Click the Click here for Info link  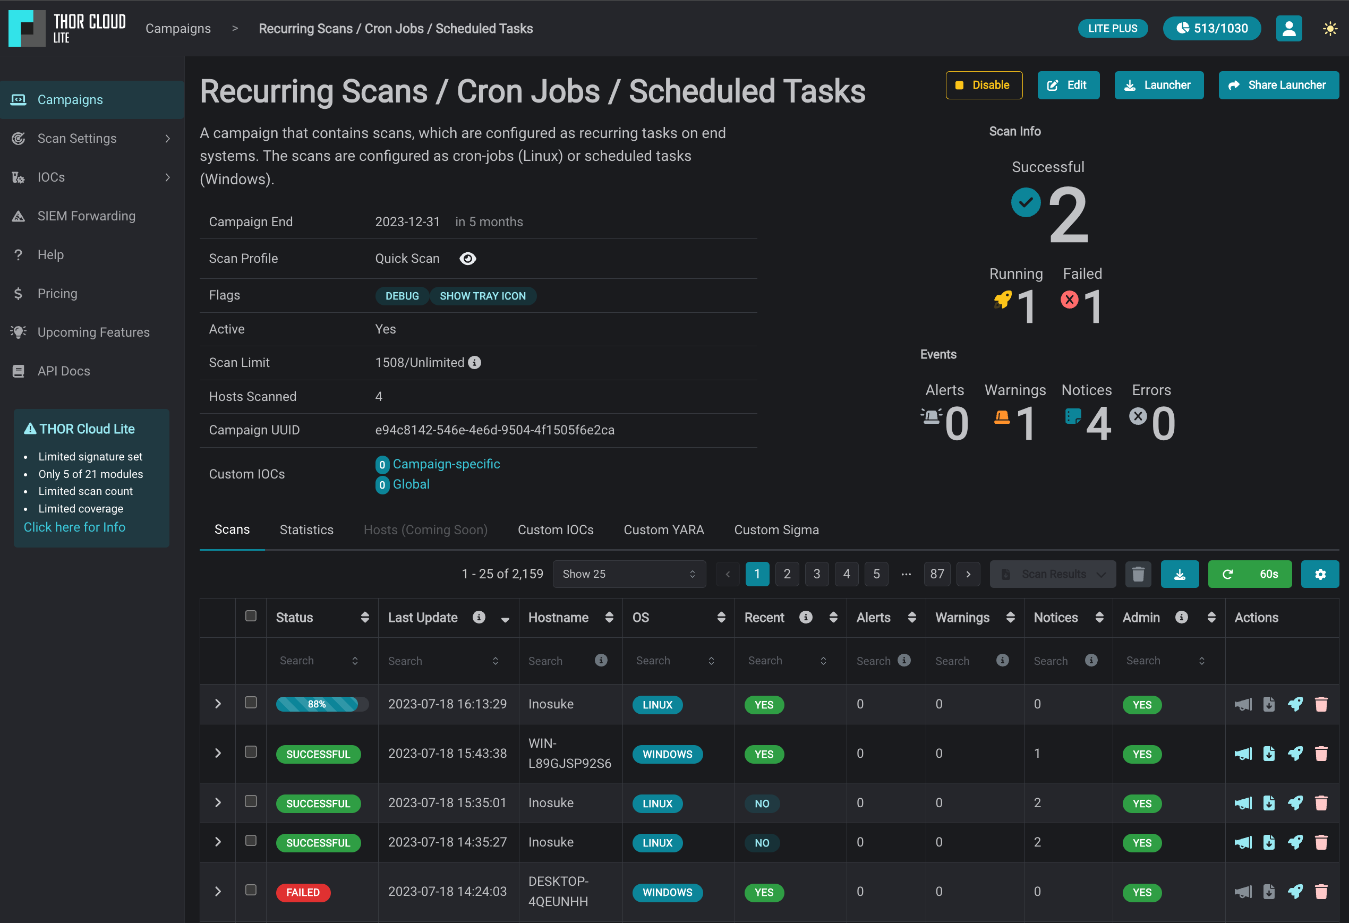pyautogui.click(x=74, y=527)
